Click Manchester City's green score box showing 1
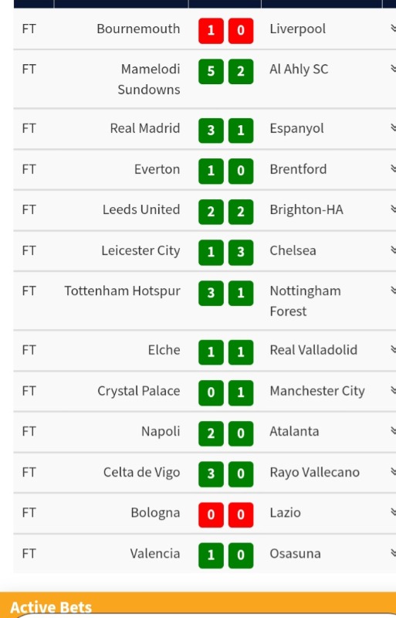This screenshot has width=396, height=618. [241, 392]
